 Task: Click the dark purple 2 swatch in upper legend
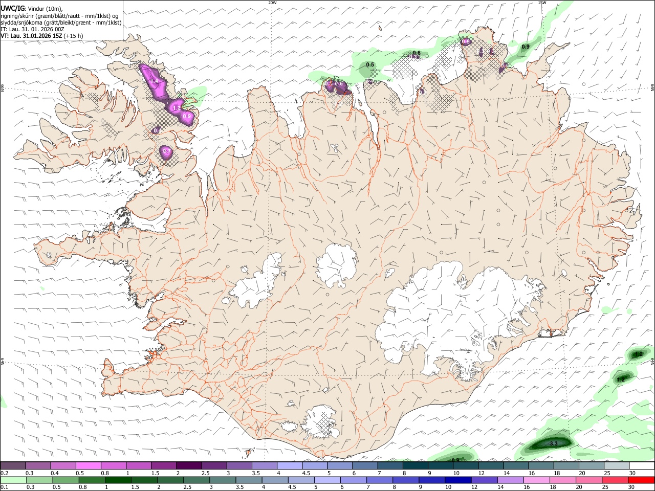(x=189, y=465)
